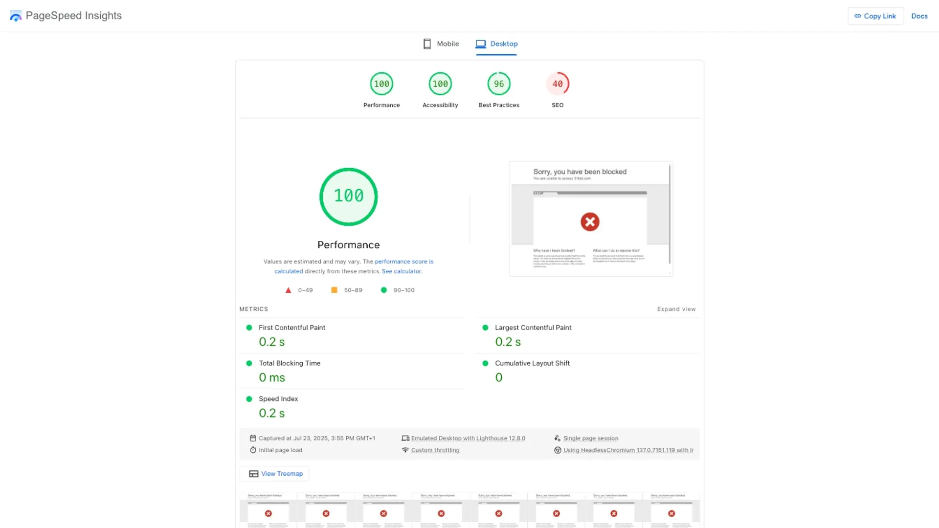939x528 pixels.
Task: Click the Largest Contentful Paint metric label
Action: point(533,328)
